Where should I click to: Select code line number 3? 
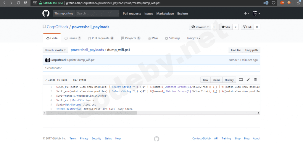[51, 96]
